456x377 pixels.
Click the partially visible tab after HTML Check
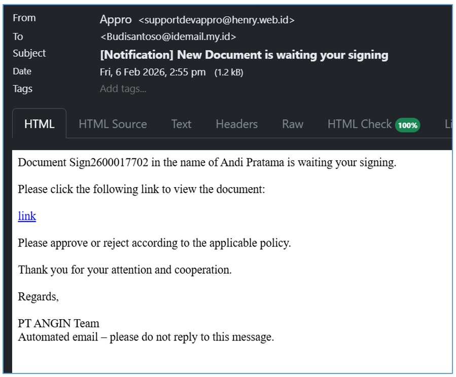[x=448, y=124]
